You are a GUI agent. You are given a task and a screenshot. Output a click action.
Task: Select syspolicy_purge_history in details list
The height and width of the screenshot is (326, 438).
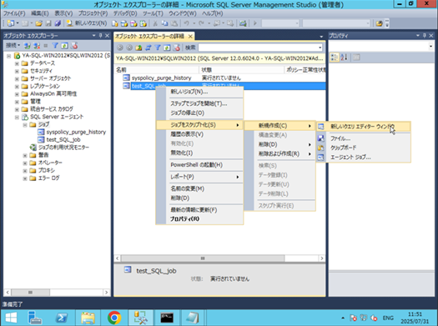pos(162,78)
